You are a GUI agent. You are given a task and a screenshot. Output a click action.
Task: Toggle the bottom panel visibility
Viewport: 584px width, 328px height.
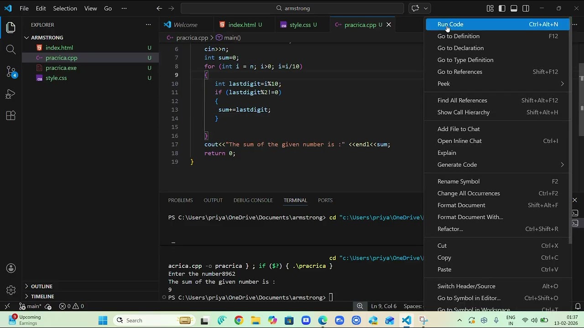(x=514, y=8)
